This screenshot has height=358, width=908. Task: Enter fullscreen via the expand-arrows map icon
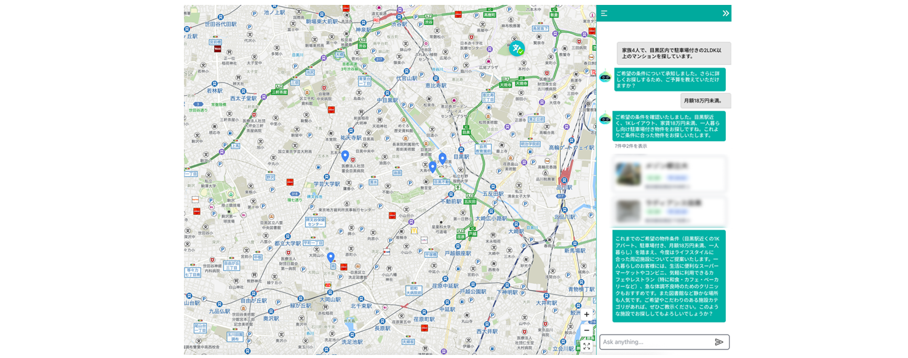[x=587, y=347]
